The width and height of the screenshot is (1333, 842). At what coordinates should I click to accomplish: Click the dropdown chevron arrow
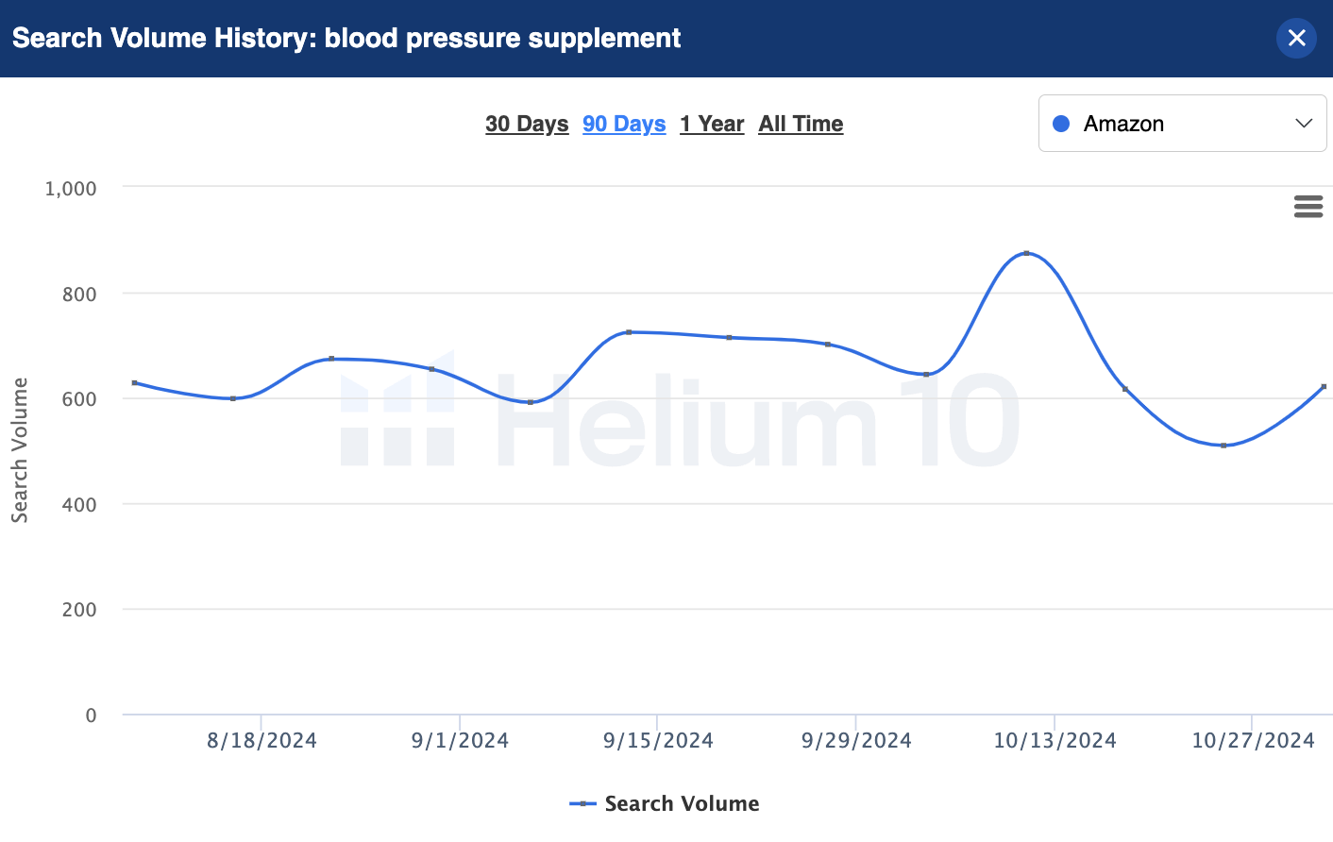[x=1304, y=124]
